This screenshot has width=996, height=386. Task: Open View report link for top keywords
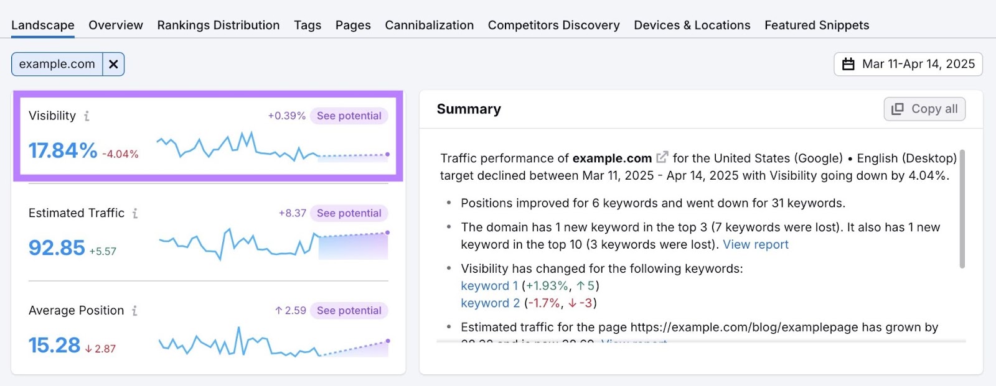(x=756, y=244)
